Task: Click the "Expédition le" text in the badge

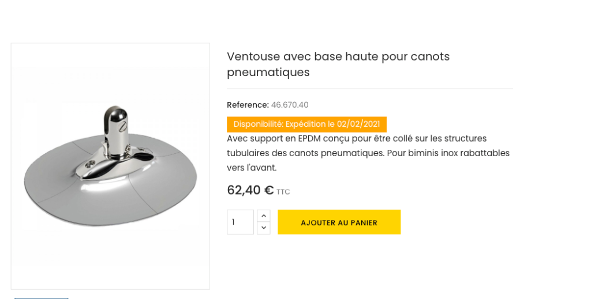Action: pyautogui.click(x=310, y=124)
